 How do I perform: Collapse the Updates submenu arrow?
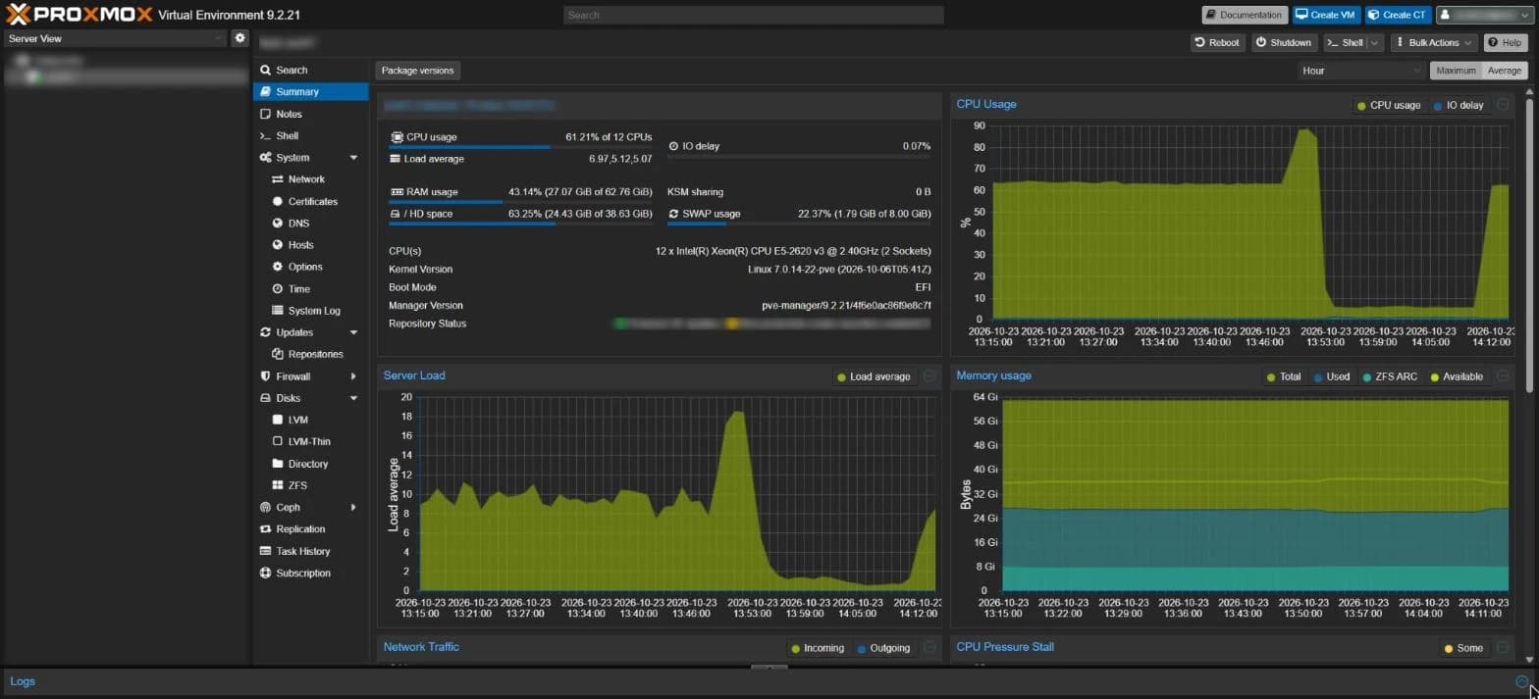(353, 332)
